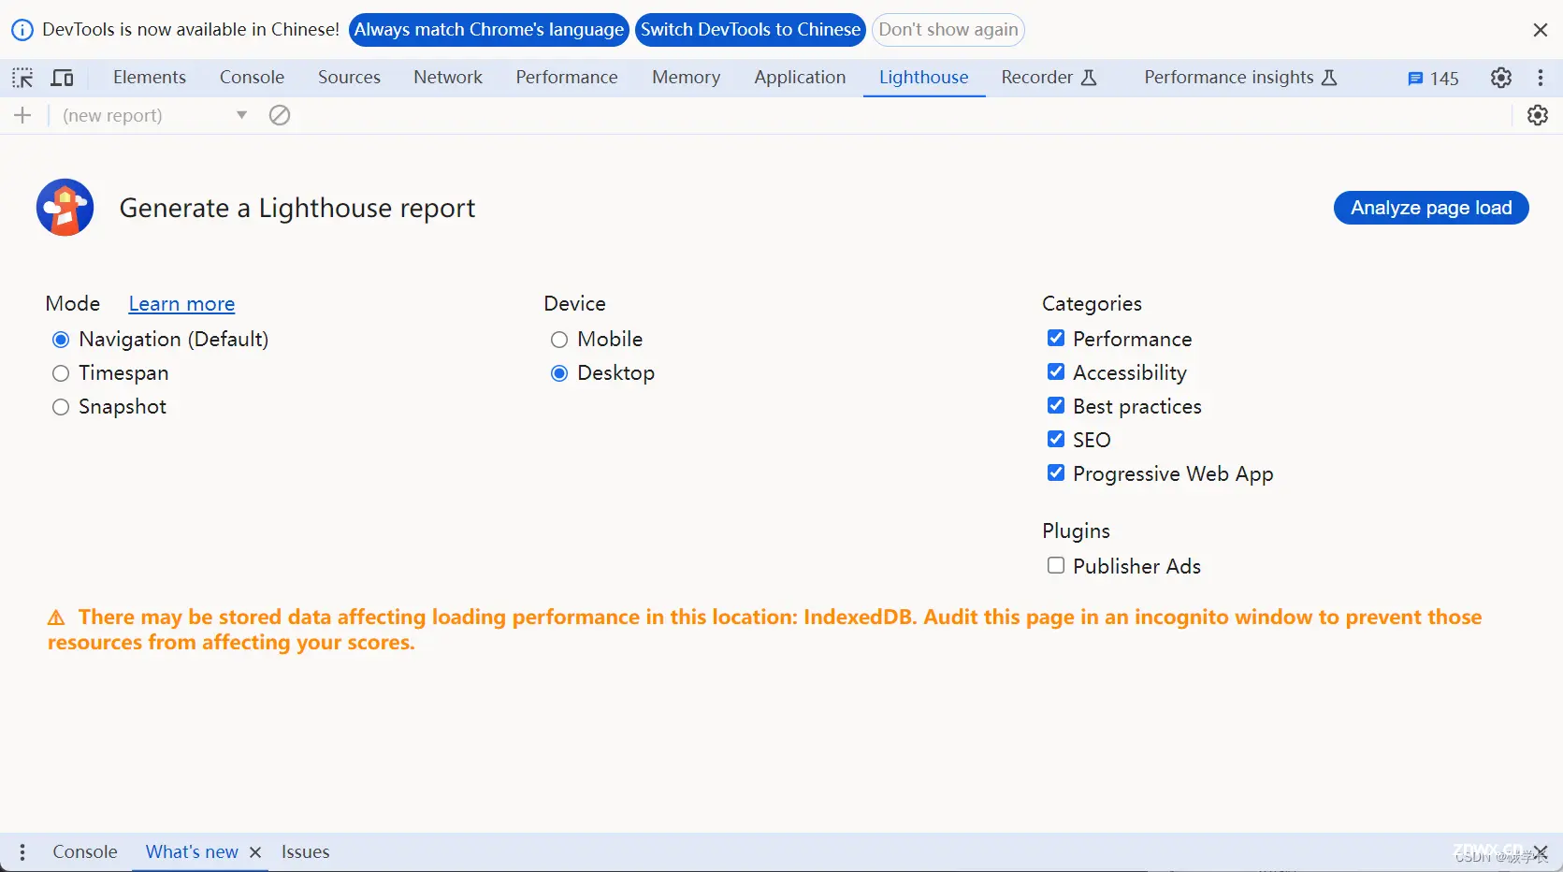Open the Console tab in bottom drawer
This screenshot has width=1563, height=872.
click(85, 852)
